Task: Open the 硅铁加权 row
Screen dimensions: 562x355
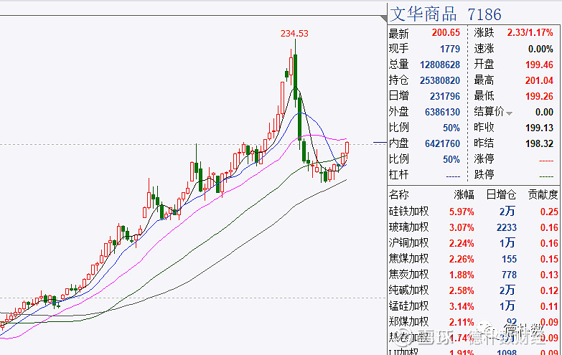Action: 474,212
